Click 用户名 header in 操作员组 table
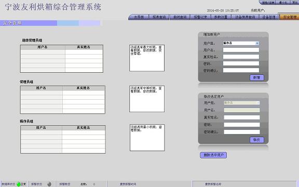 41,128
